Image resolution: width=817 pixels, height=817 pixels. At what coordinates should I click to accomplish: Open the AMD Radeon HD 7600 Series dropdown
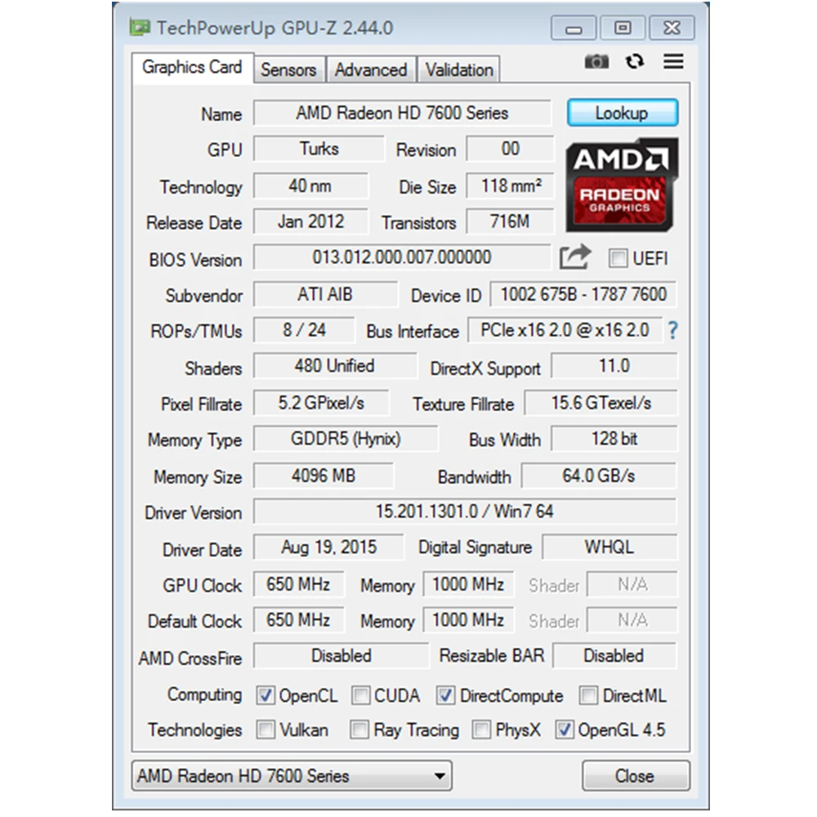tap(292, 776)
